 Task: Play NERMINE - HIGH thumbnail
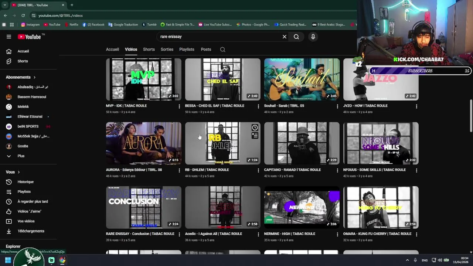tap(302, 207)
